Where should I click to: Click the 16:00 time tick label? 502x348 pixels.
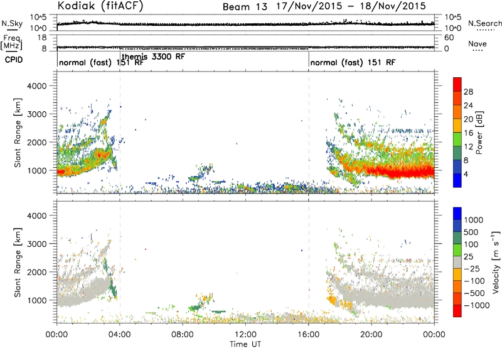[309, 335]
